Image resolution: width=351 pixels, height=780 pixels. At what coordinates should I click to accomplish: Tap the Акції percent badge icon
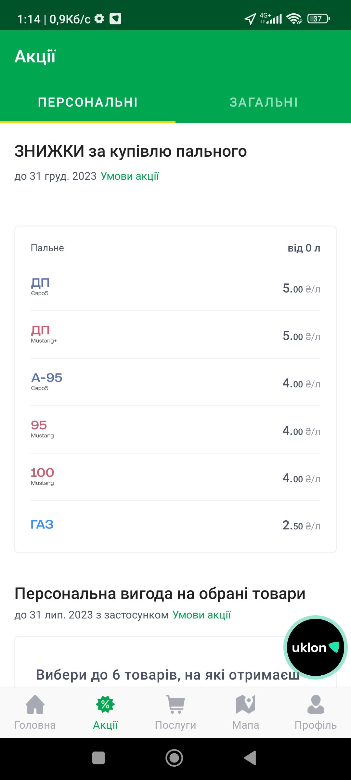tap(105, 705)
